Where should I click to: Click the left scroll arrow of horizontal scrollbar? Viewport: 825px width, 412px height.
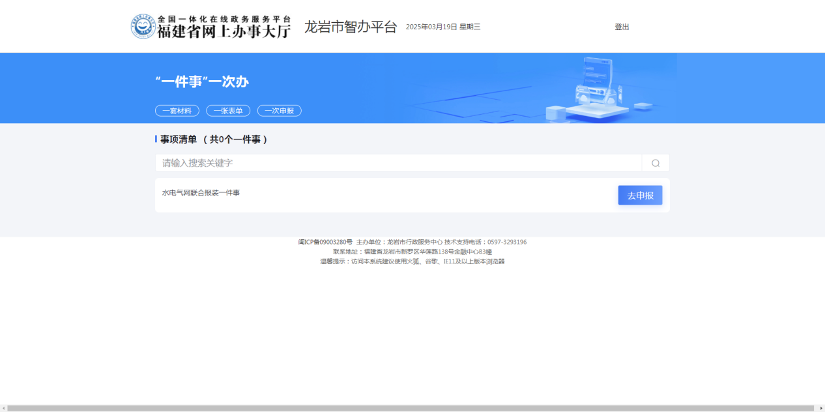[3, 408]
